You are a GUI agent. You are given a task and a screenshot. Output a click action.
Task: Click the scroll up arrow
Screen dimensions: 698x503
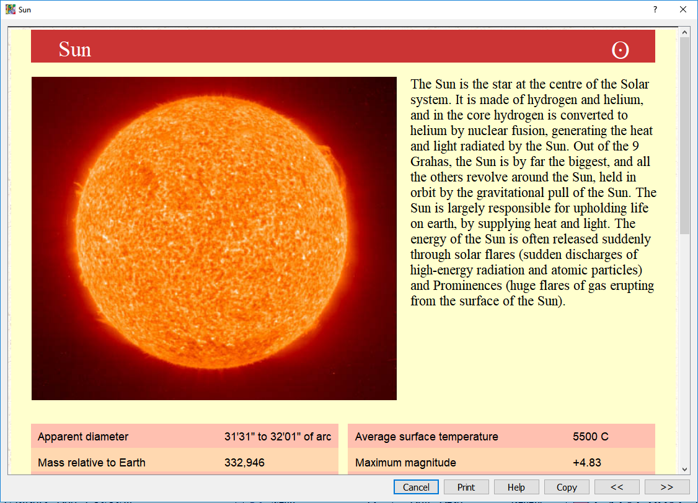point(684,32)
